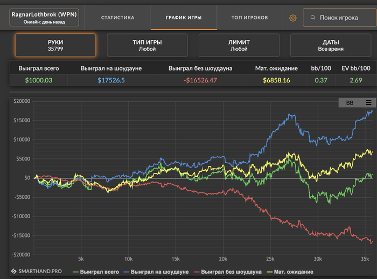
Task: Toggle the Выиграл без шоудауна legend series
Action: (228, 271)
